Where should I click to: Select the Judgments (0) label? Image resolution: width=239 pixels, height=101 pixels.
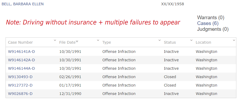click(213, 29)
